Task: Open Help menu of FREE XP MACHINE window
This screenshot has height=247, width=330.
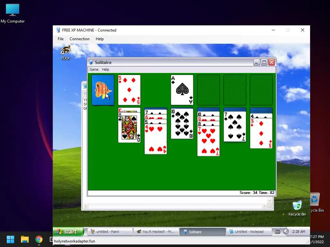Action: click(100, 39)
